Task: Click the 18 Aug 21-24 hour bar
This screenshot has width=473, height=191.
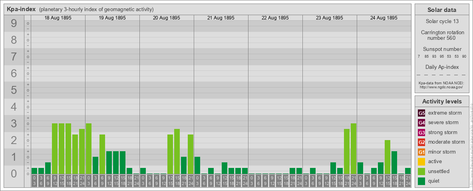Action: click(82, 151)
